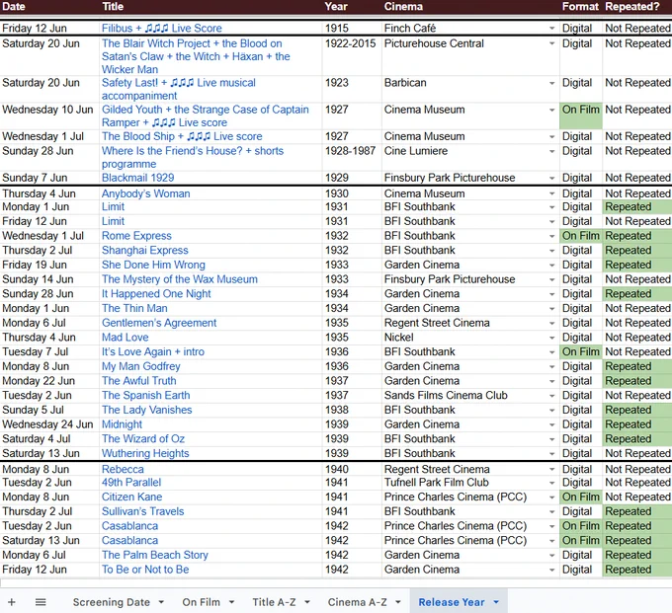The height and width of the screenshot is (613, 672).
Task: Open the Rebecca link
Action: click(x=123, y=469)
